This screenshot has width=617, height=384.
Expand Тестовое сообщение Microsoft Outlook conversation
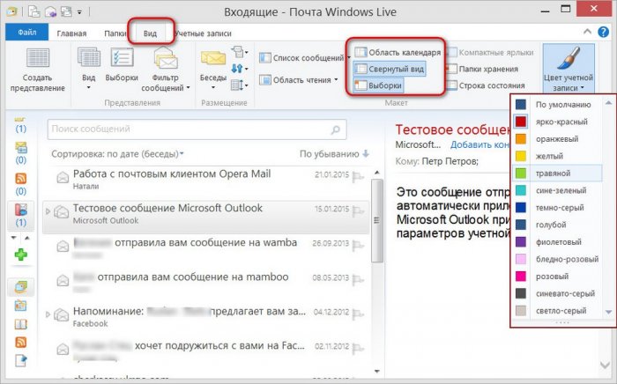point(48,211)
